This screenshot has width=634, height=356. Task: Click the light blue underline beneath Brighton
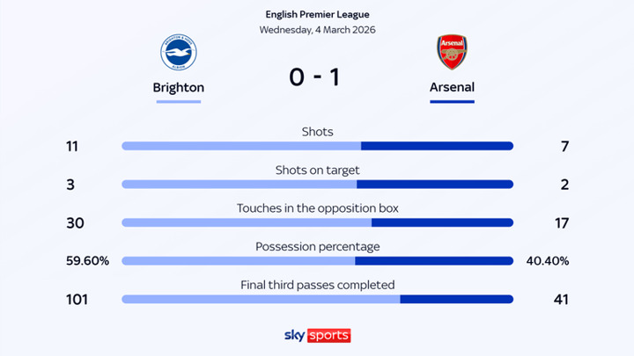pyautogui.click(x=179, y=102)
